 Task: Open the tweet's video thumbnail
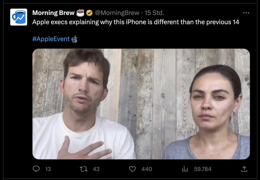point(141,104)
